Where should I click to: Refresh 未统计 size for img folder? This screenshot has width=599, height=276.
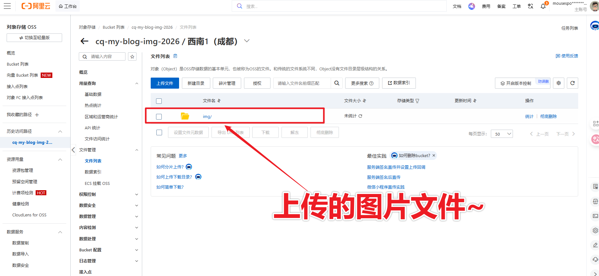[360, 116]
